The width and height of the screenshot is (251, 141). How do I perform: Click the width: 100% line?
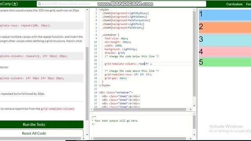[113, 45]
